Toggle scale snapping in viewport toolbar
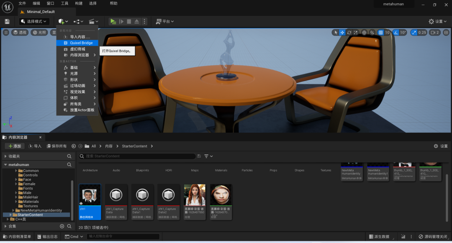Screen dimensions: 452x243 (414, 33)
